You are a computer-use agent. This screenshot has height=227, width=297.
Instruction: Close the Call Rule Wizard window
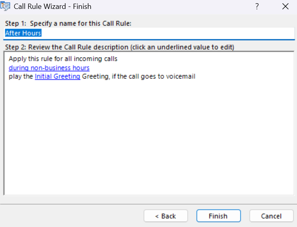click(285, 6)
